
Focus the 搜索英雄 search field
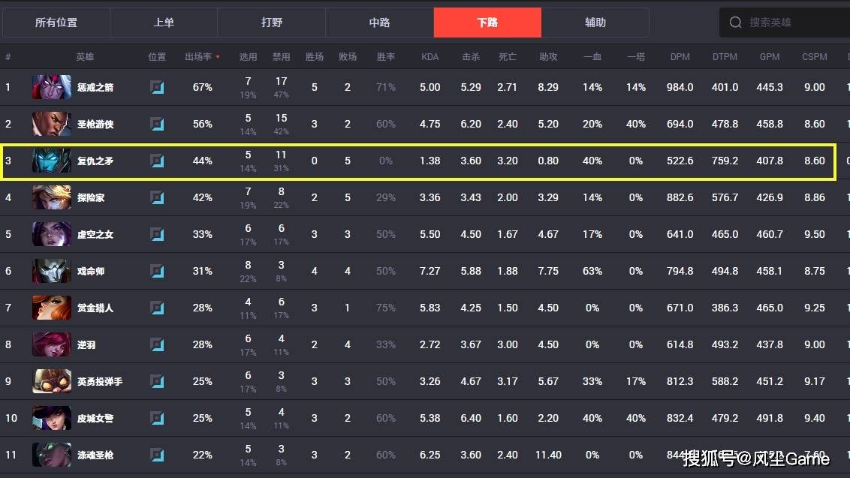(786, 23)
